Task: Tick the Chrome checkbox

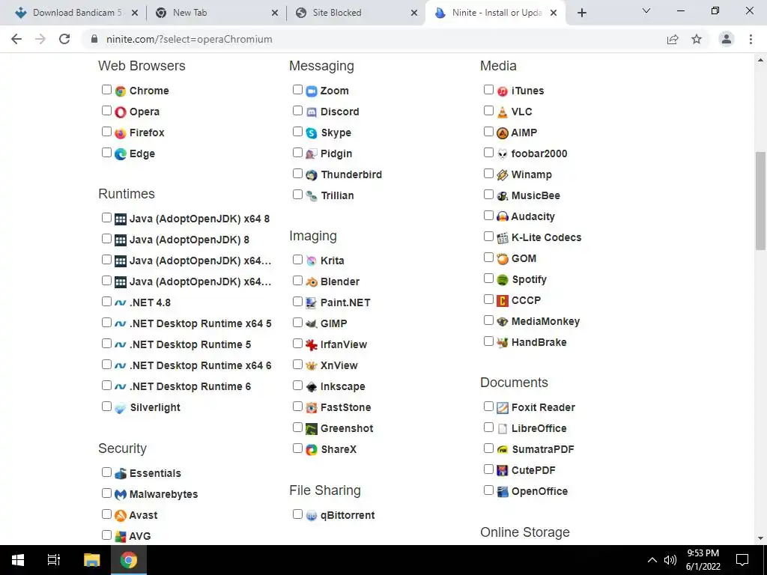Action: click(106, 90)
